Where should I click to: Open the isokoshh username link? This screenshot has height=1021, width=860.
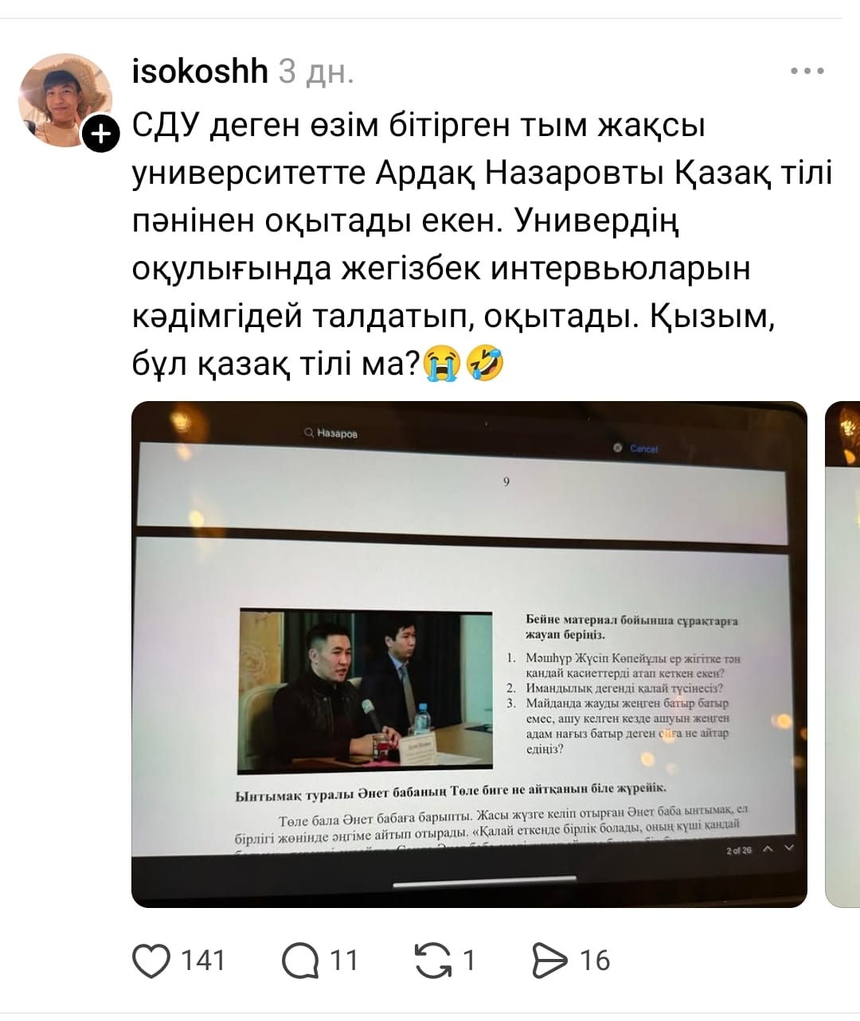click(200, 72)
